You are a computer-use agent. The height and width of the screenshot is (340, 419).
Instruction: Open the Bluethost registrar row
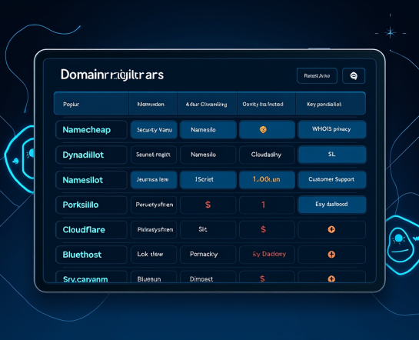pos(91,255)
